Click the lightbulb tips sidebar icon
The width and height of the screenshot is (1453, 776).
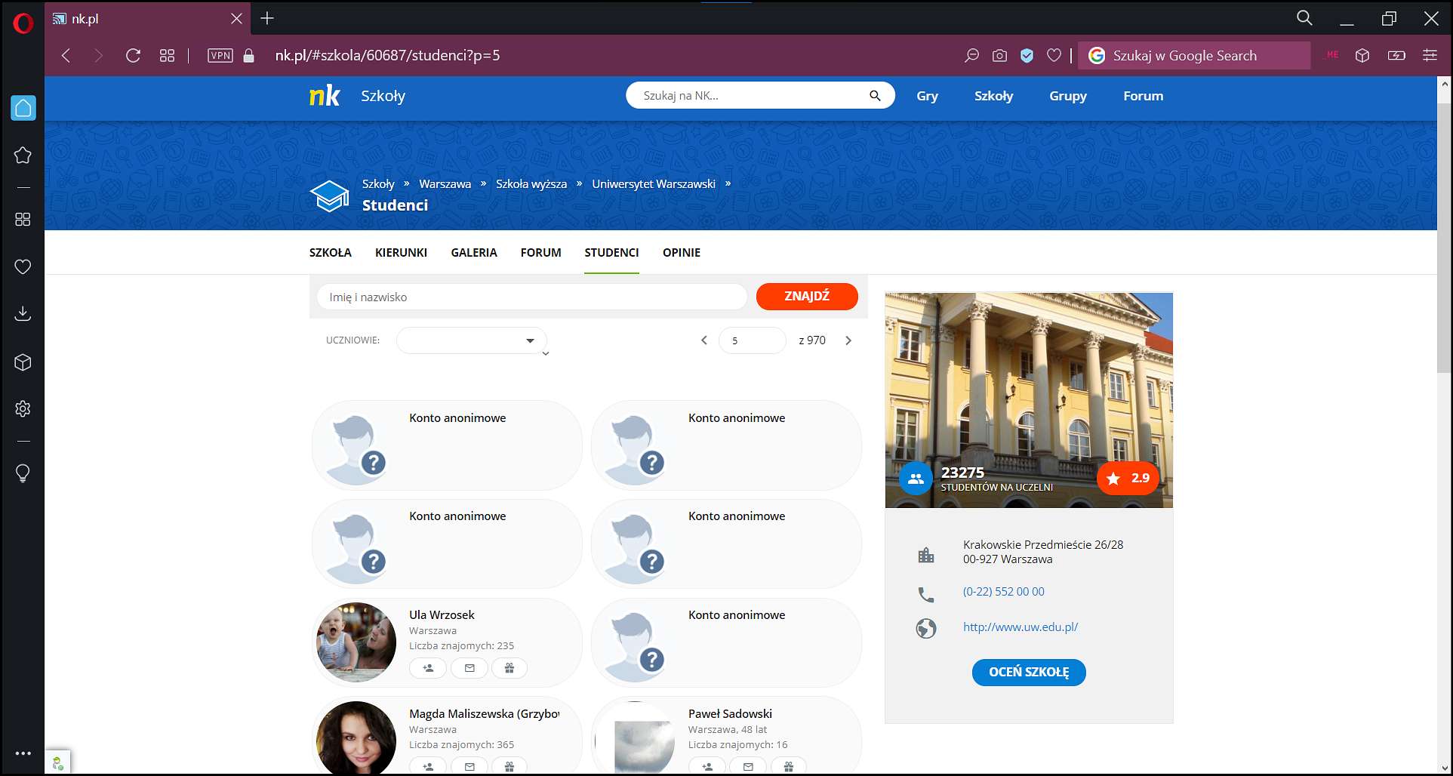click(23, 473)
